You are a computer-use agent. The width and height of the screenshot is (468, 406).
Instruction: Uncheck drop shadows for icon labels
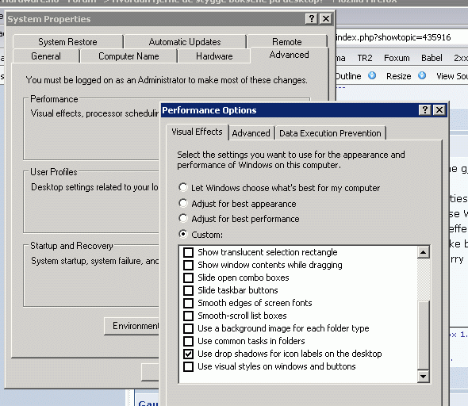pos(188,354)
